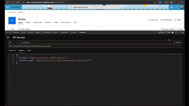Screen dimensions: 189x106
Task: Expand the New dropdown on command bar
Action: 12,29
